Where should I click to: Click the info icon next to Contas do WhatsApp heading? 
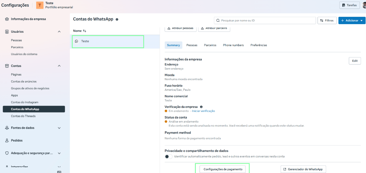click(x=117, y=19)
